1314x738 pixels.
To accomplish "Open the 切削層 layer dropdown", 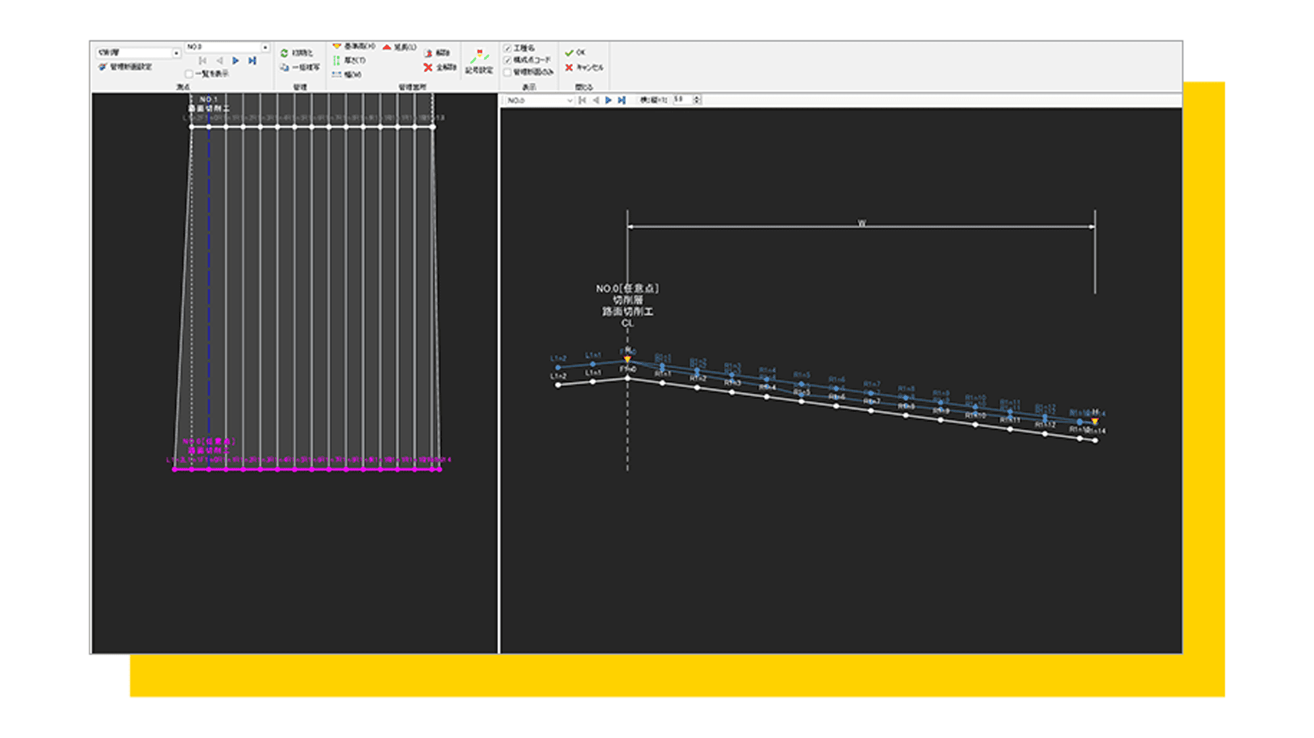I will [176, 53].
